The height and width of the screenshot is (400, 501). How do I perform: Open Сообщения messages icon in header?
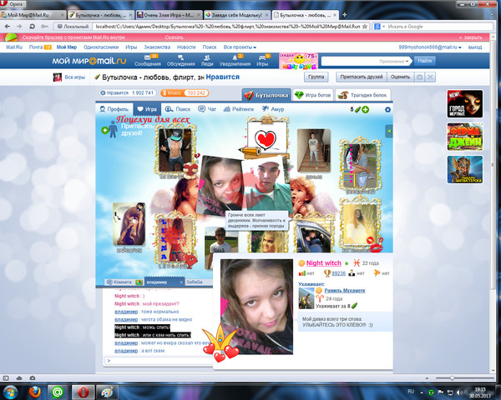pos(147,60)
